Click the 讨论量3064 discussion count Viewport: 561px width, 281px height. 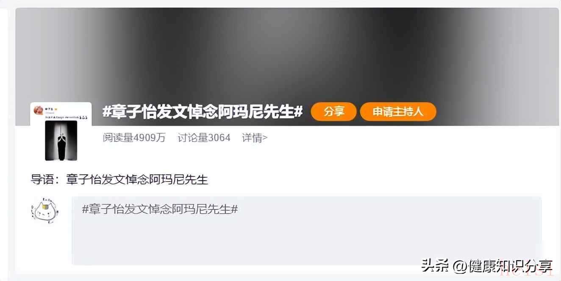point(204,138)
